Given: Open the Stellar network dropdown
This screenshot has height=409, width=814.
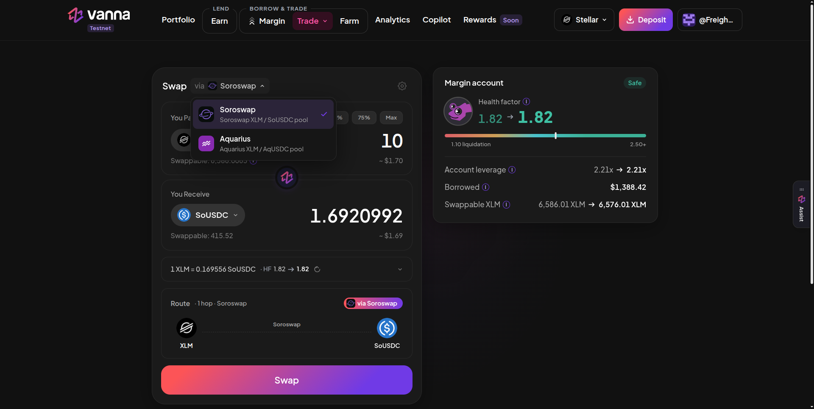Looking at the screenshot, I should [x=584, y=20].
